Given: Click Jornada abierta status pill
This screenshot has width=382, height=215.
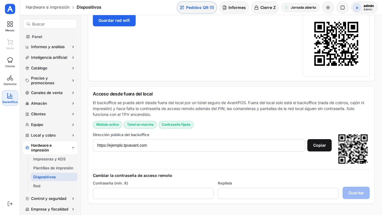Looking at the screenshot, I should pyautogui.click(x=300, y=8).
